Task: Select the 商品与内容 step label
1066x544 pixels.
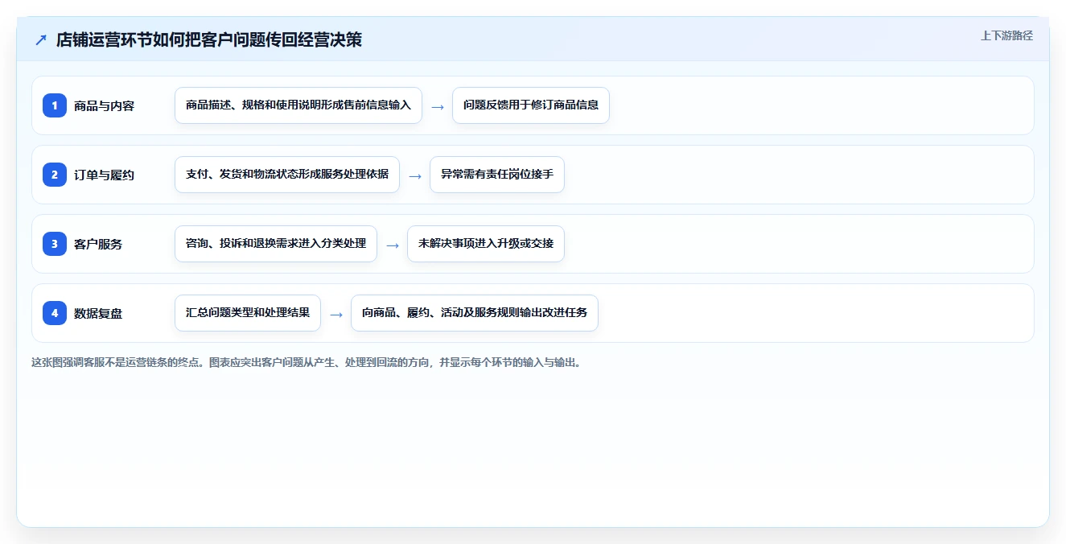Action: 104,106
